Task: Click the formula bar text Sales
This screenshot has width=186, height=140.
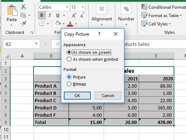Action: (x=144, y=44)
